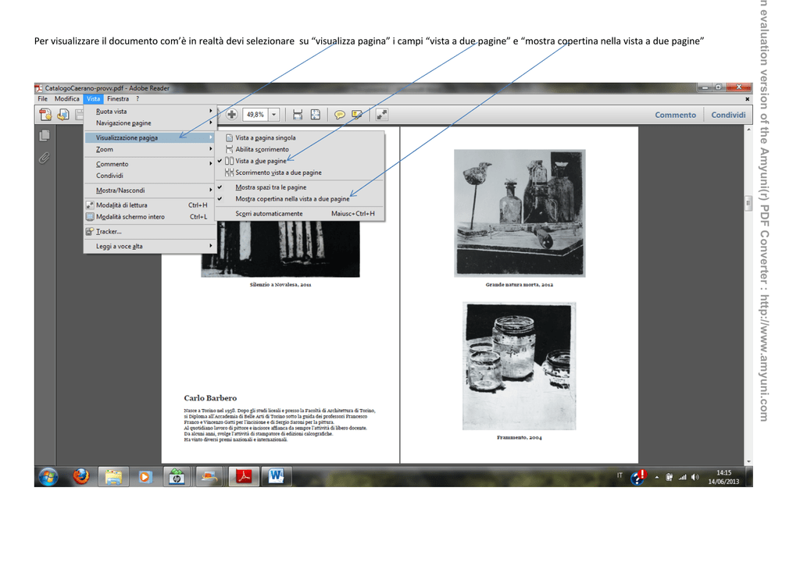Switch to Word in the taskbar
The height and width of the screenshot is (566, 800).
[x=276, y=477]
